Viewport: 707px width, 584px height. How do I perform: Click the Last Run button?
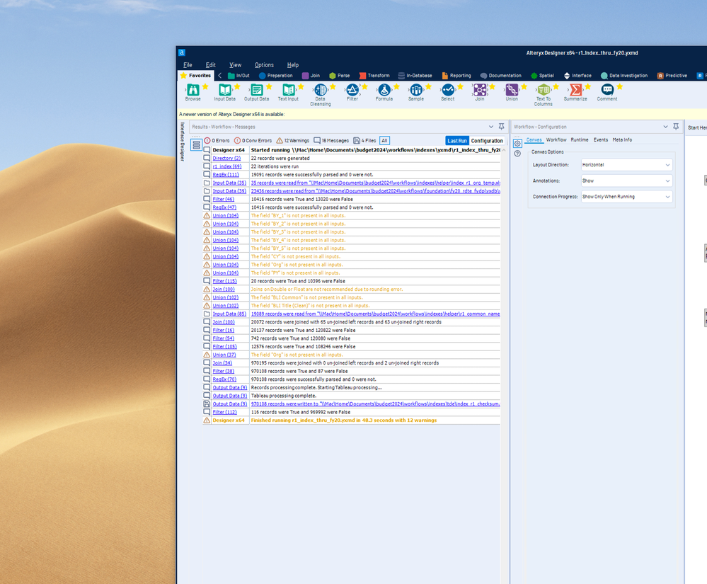[456, 141]
